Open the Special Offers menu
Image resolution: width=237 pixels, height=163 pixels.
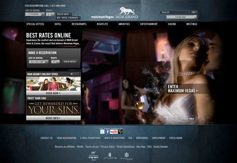pyautogui.click(x=35, y=24)
